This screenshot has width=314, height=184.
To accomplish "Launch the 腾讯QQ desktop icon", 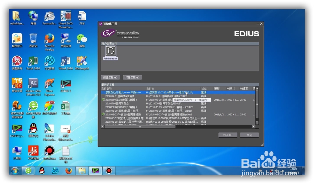I will (33, 130).
